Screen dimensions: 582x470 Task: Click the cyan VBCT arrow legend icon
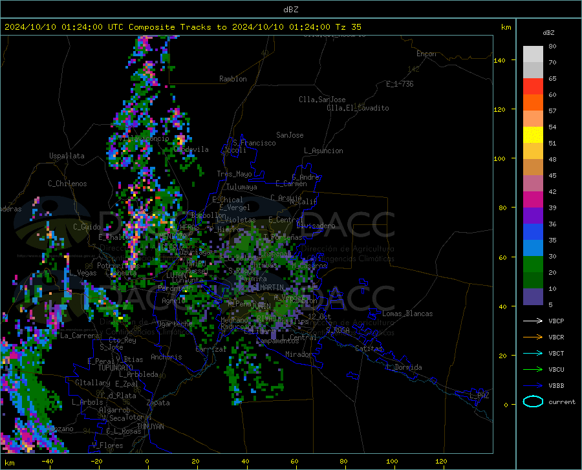coord(533,353)
